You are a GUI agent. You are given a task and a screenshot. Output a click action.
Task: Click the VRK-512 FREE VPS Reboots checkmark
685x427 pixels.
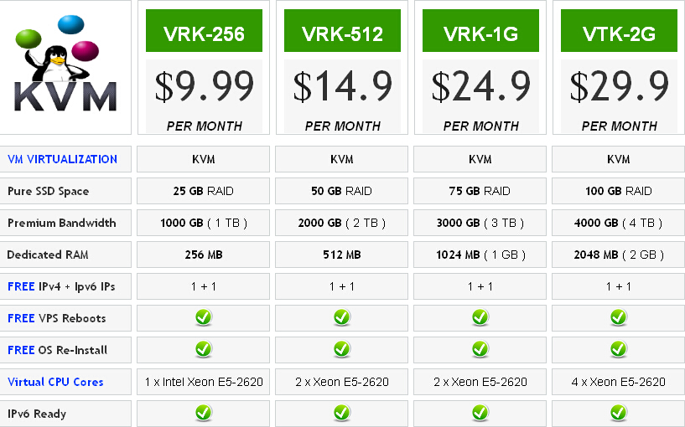pos(341,317)
